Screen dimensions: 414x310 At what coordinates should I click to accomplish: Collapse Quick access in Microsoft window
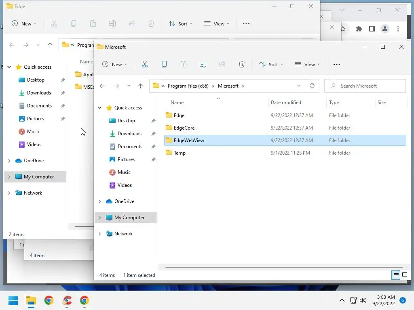point(99,107)
